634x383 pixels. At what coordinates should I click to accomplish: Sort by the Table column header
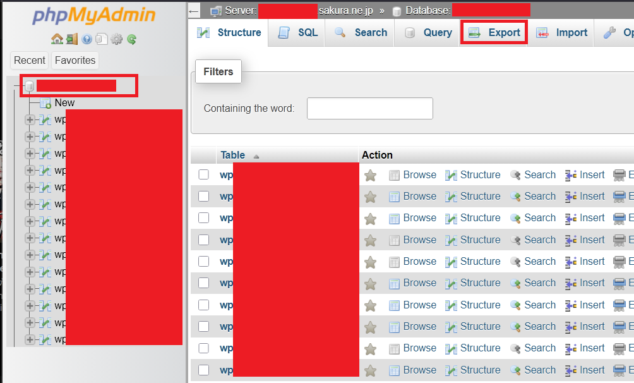pos(233,155)
